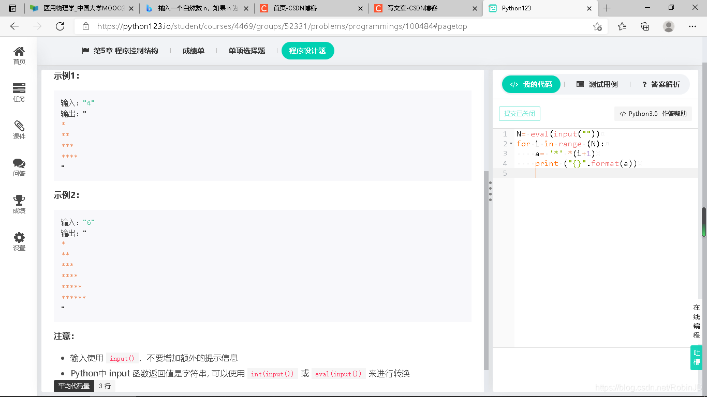Image resolution: width=707 pixels, height=397 pixels.
Task: Switch to 测试用例 tab
Action: [597, 84]
